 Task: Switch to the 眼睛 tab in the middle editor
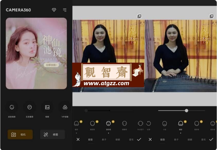(x=118, y=140)
